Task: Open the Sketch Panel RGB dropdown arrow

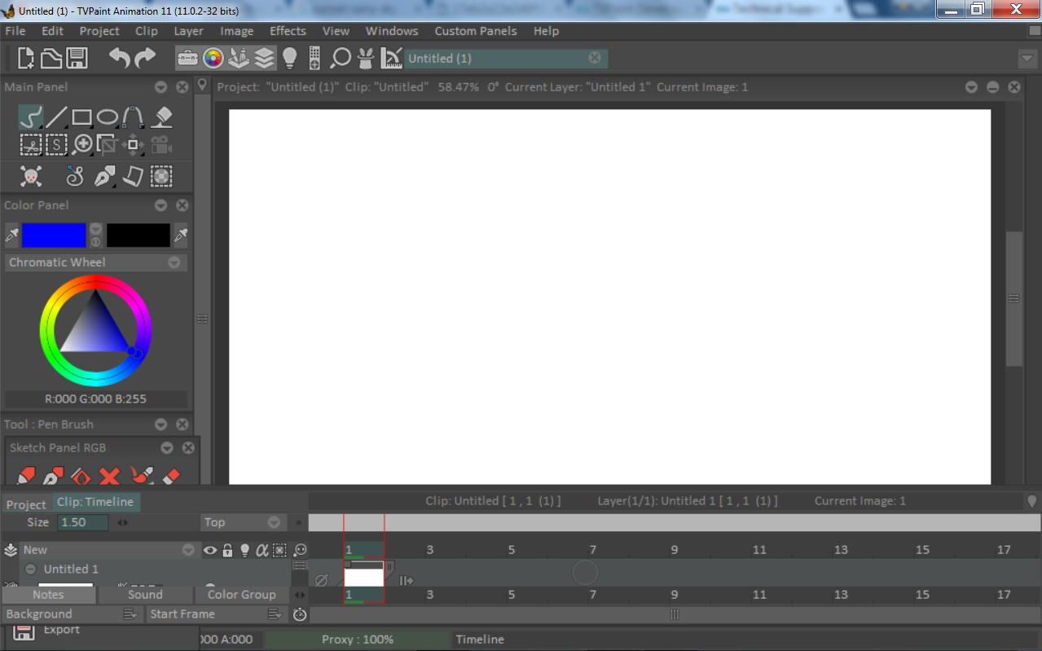Action: pos(167,448)
